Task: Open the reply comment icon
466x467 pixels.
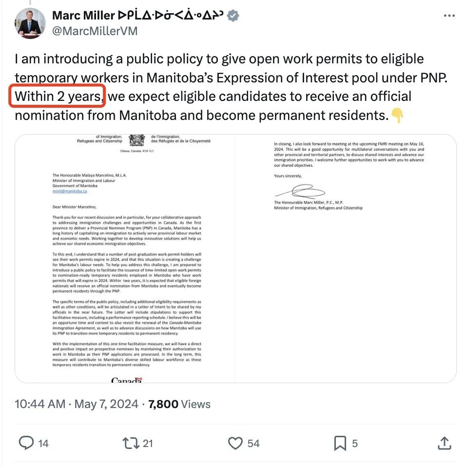Action: point(26,443)
